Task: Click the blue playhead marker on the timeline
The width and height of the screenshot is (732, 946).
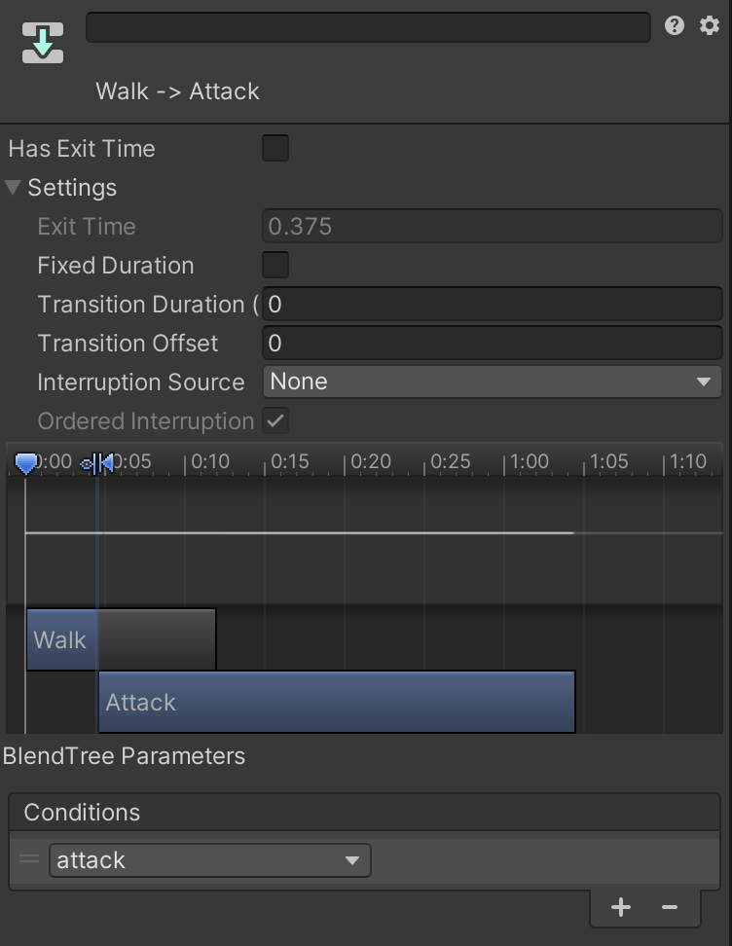Action: coord(26,463)
